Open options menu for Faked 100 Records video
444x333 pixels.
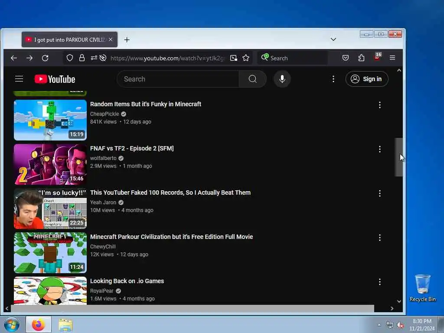380,193
